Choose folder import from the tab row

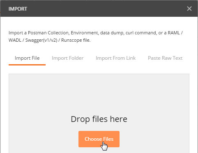[68, 58]
